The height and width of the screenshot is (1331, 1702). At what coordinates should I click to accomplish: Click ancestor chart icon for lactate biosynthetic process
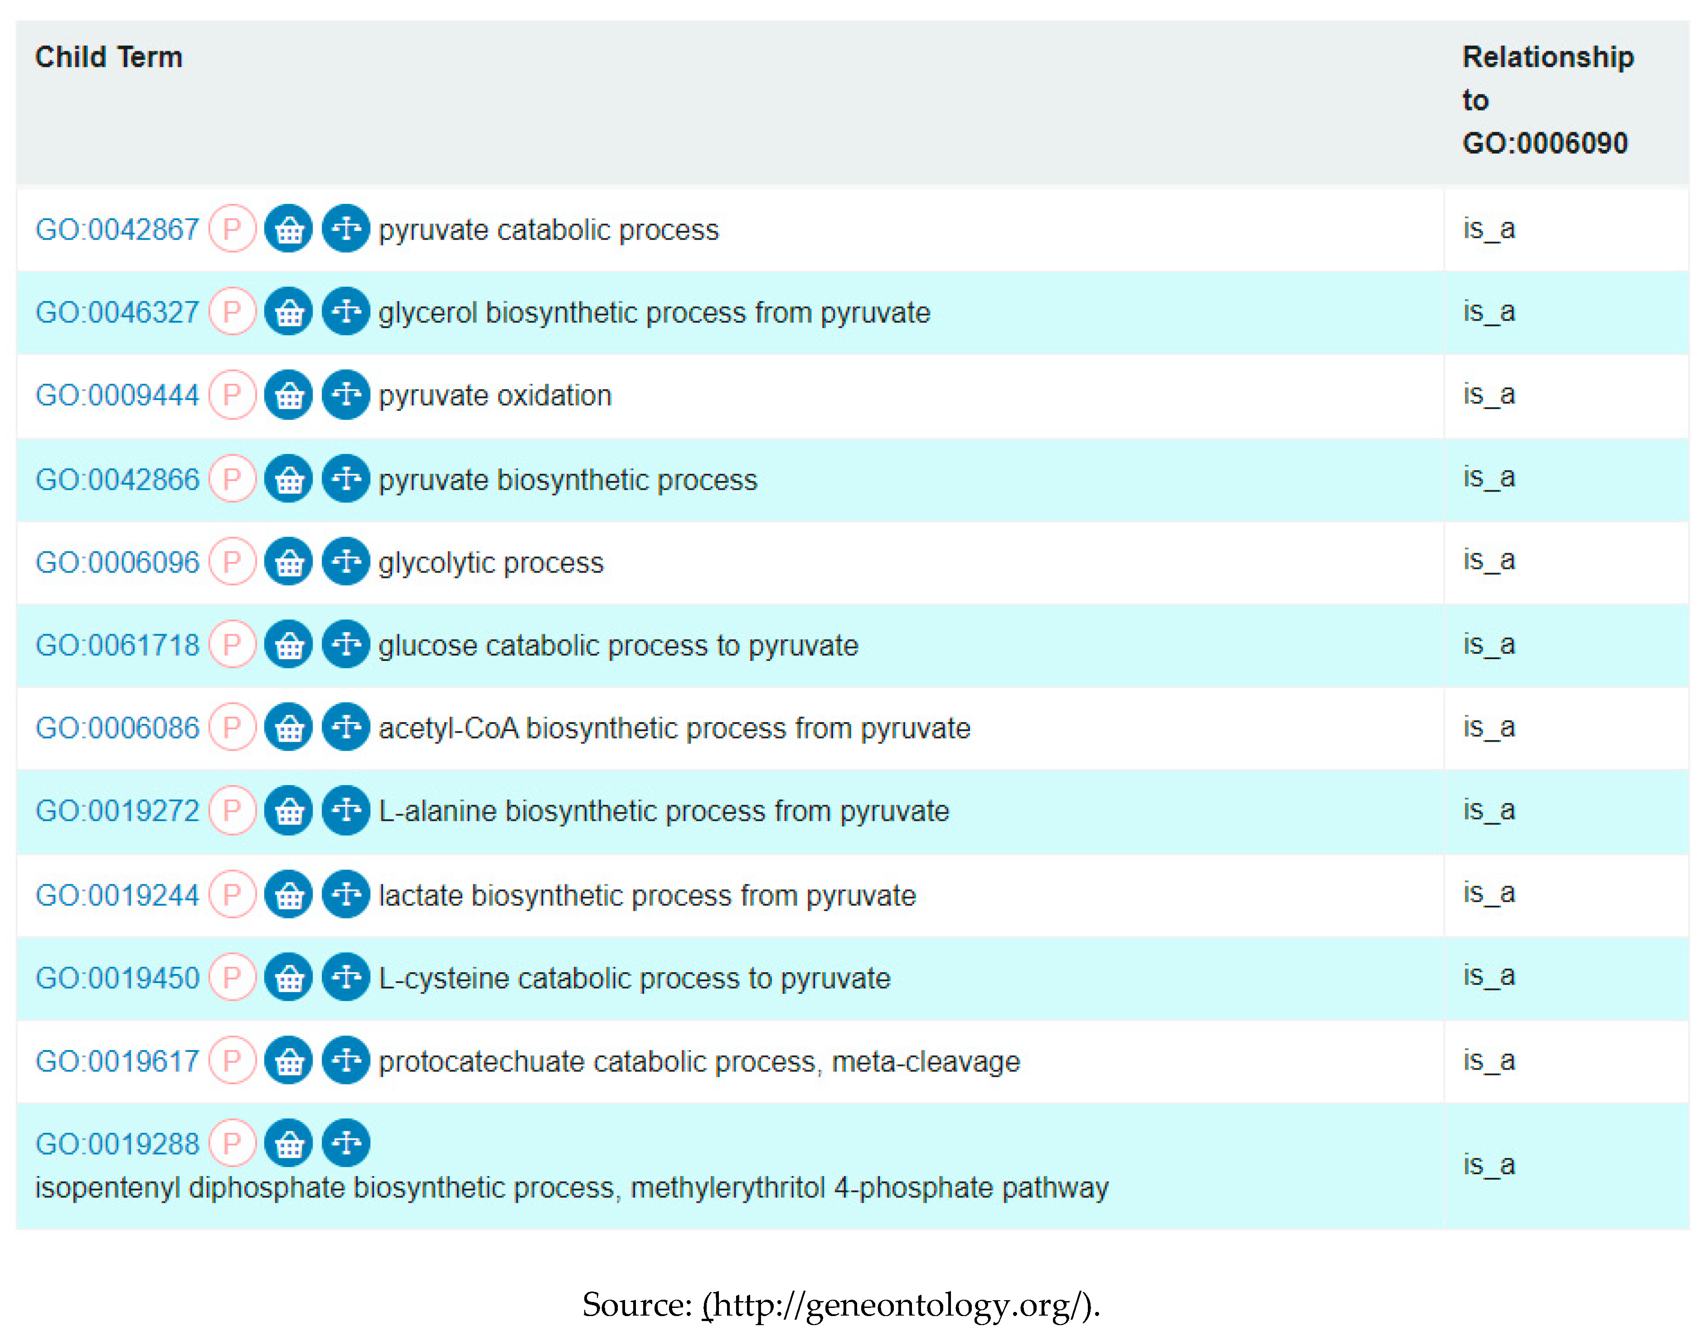point(346,895)
